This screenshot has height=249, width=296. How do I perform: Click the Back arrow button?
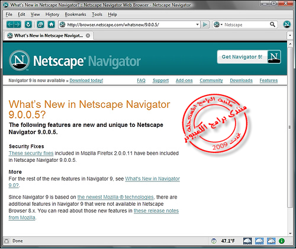10,25
